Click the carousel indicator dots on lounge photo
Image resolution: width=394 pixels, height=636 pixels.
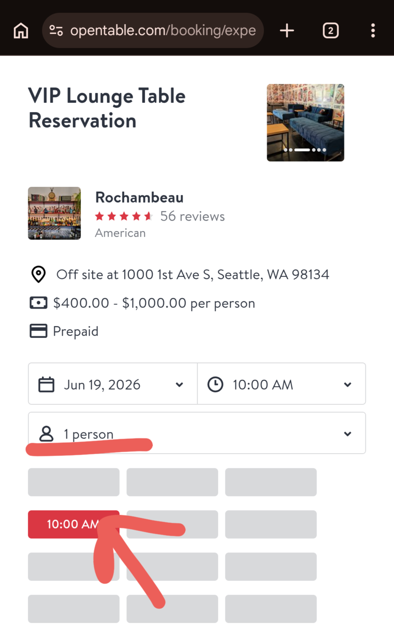pyautogui.click(x=305, y=150)
